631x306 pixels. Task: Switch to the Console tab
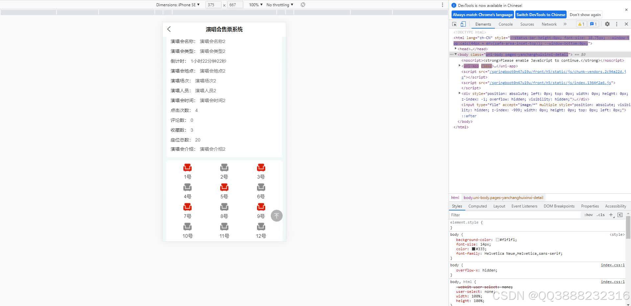[x=505, y=24]
